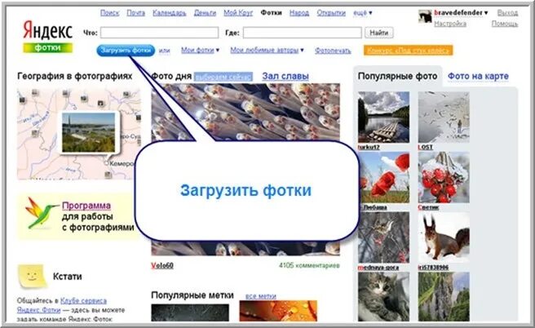Select Фотки in the top navigation
Viewport: 535px width, 328px height.
[x=272, y=12]
